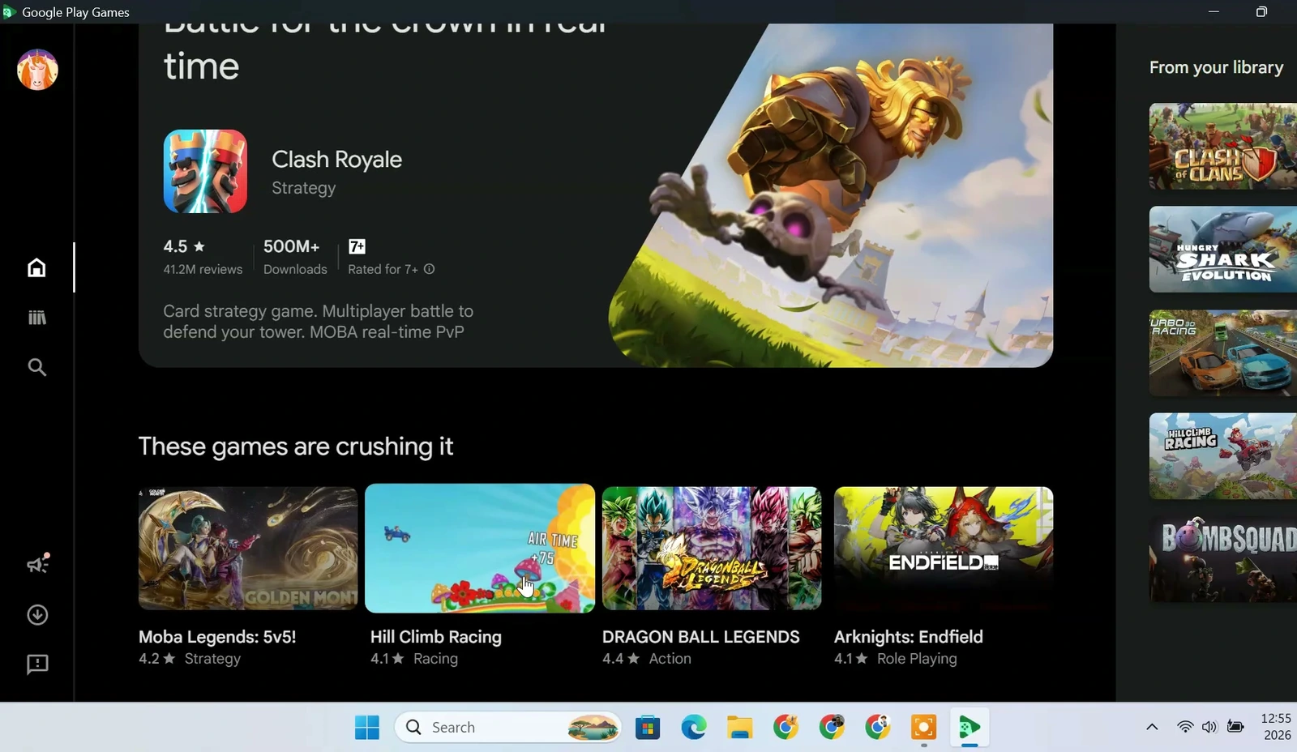Click the Clash Royale title text
This screenshot has height=752, width=1297.
[336, 160]
